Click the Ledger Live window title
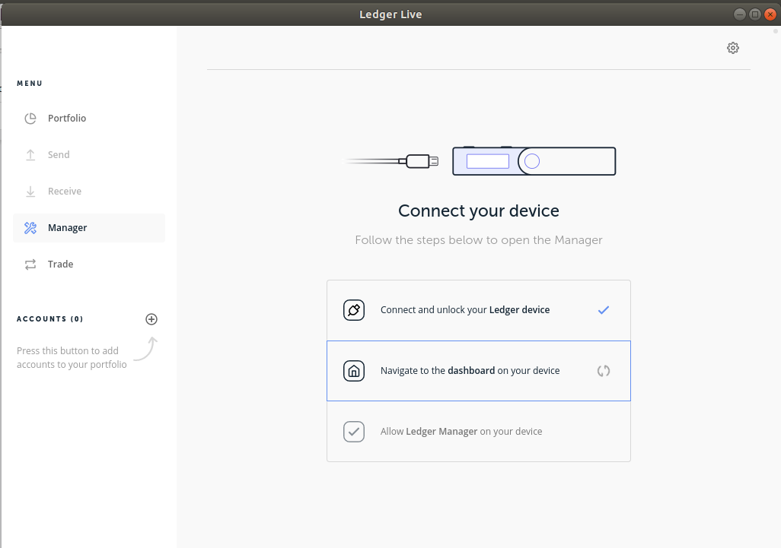The width and height of the screenshot is (781, 548). (x=390, y=14)
